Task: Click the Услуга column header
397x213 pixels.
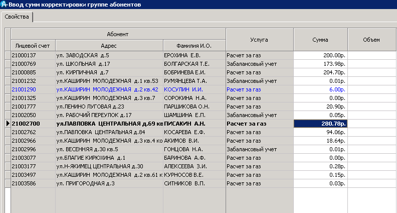Action: pos(259,40)
